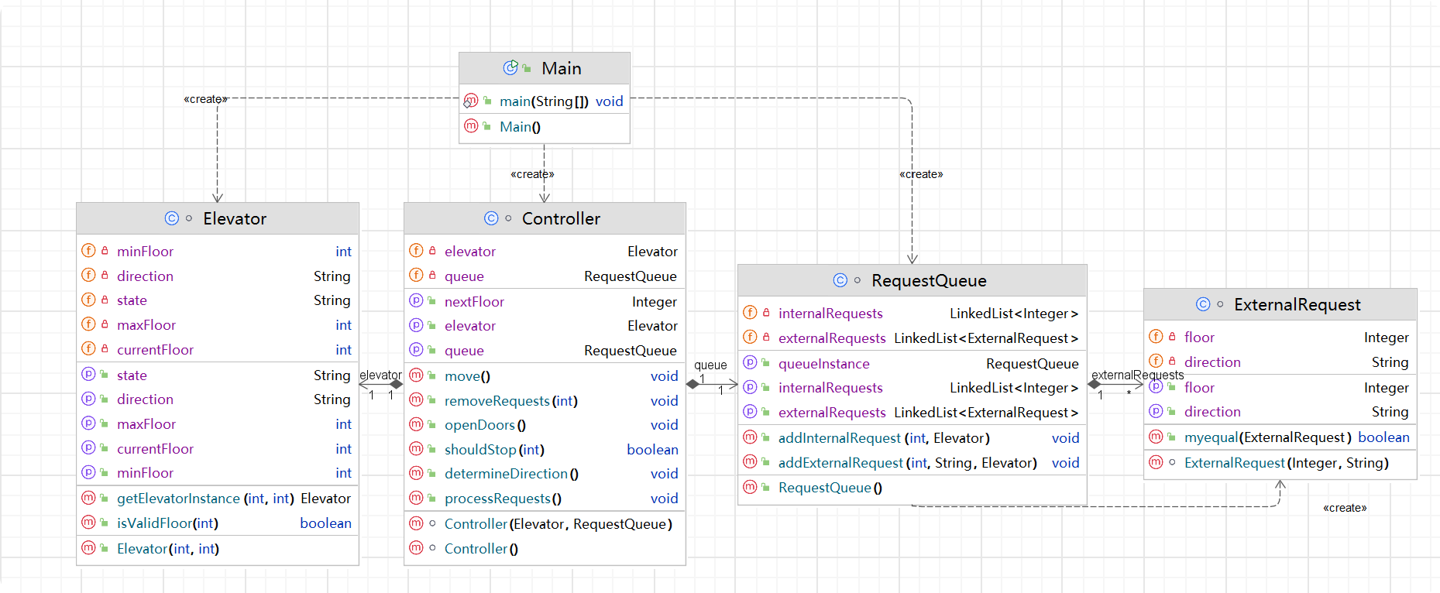
Task: Select removeRequests(int) method text
Action: click(x=511, y=401)
